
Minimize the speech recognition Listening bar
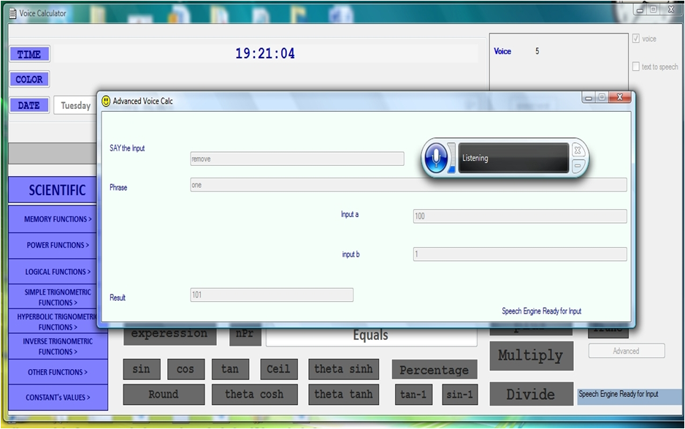click(578, 166)
